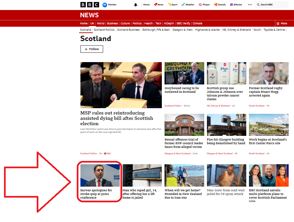Image resolution: width=294 pixels, height=222 pixels.
Task: Open iPlayer in top bar
Action: pos(204,4)
